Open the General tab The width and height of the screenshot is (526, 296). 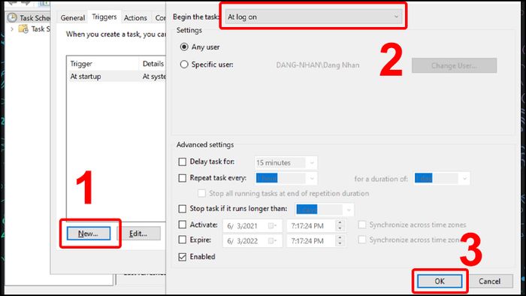tap(72, 18)
